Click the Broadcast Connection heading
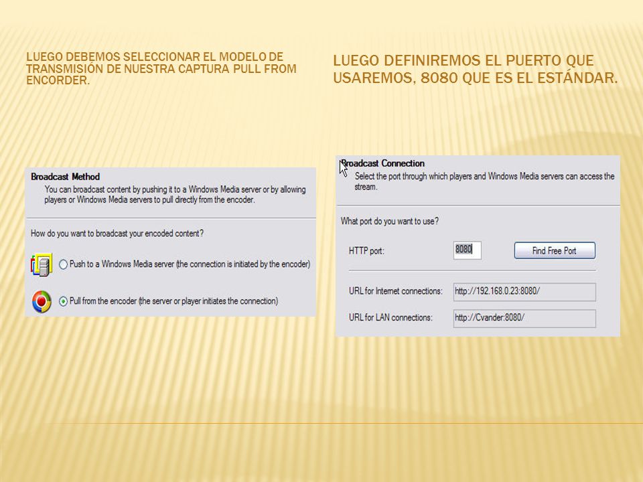643x482 pixels. [382, 163]
